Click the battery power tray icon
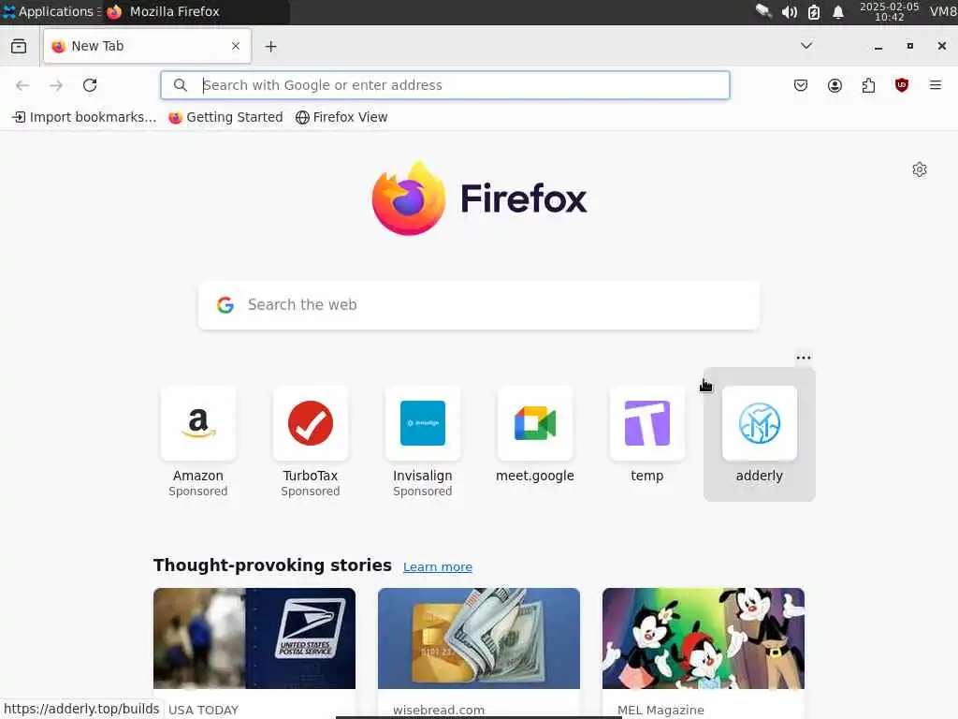 pyautogui.click(x=813, y=11)
